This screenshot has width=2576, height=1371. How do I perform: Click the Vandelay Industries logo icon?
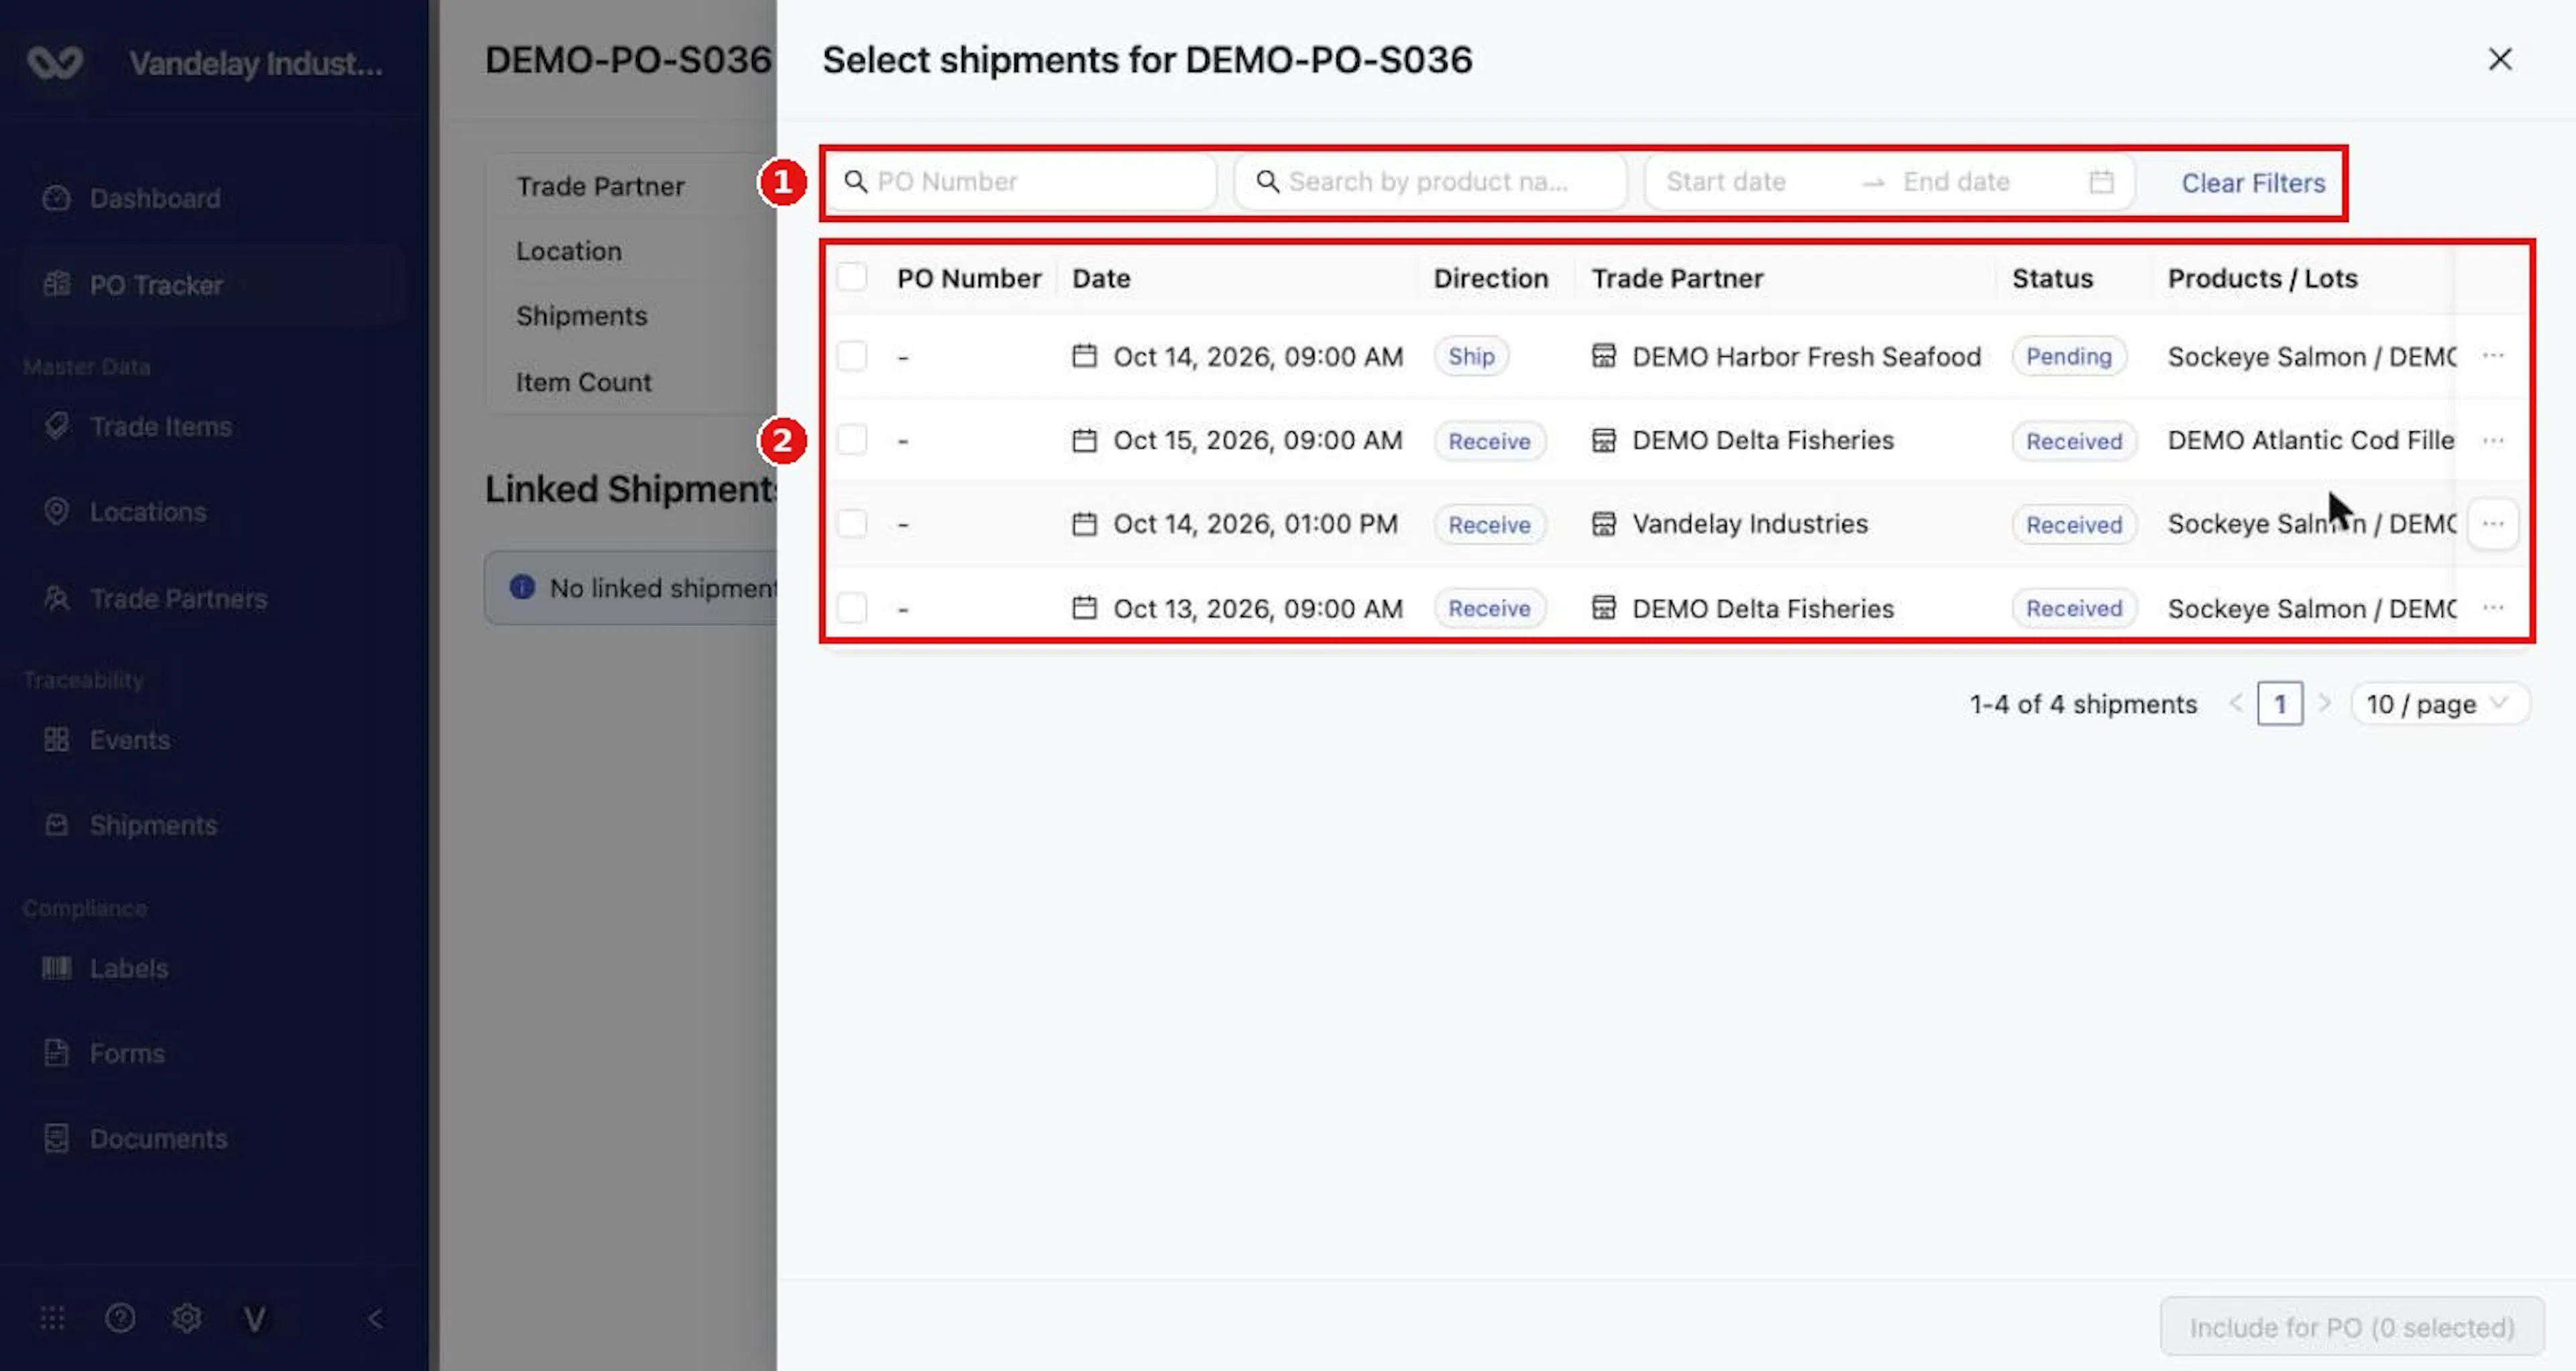pos(55,63)
